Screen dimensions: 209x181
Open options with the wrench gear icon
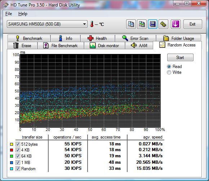pos(163,24)
